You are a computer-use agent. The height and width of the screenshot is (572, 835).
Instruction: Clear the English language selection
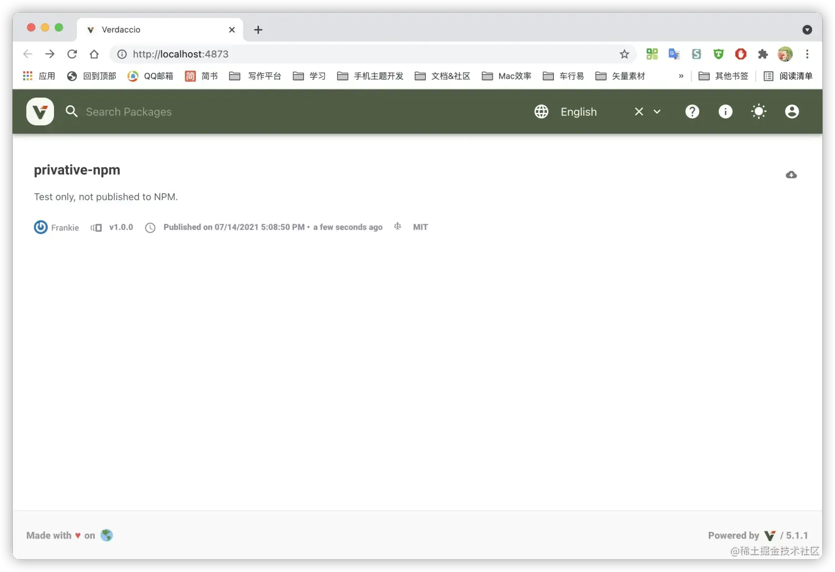(x=639, y=111)
